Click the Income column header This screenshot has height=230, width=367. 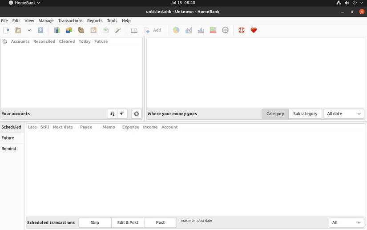pos(150,127)
